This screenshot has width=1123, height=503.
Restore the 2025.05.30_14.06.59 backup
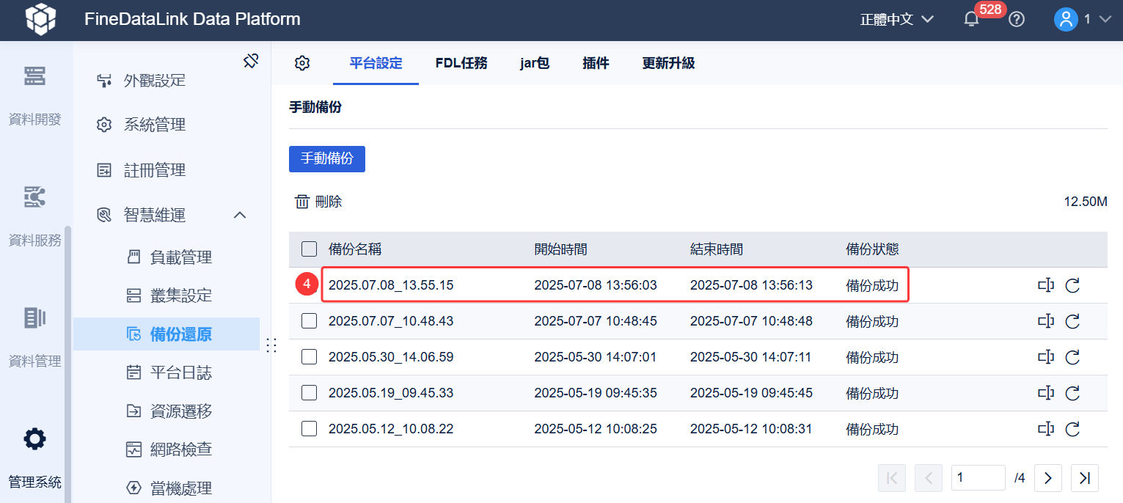[1072, 357]
